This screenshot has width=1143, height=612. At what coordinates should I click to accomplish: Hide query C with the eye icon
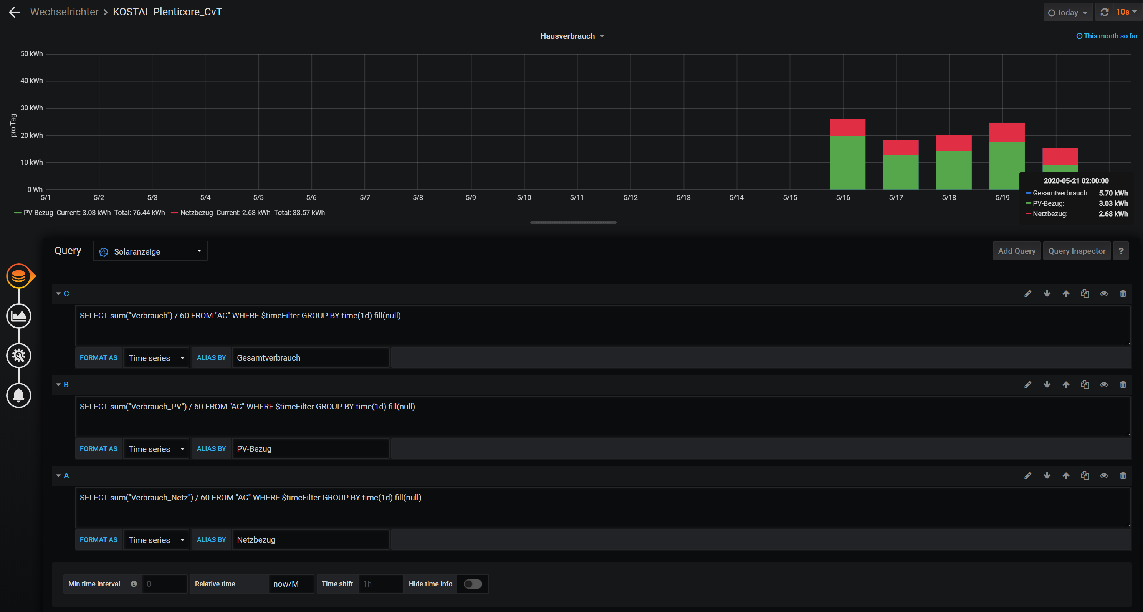point(1104,294)
